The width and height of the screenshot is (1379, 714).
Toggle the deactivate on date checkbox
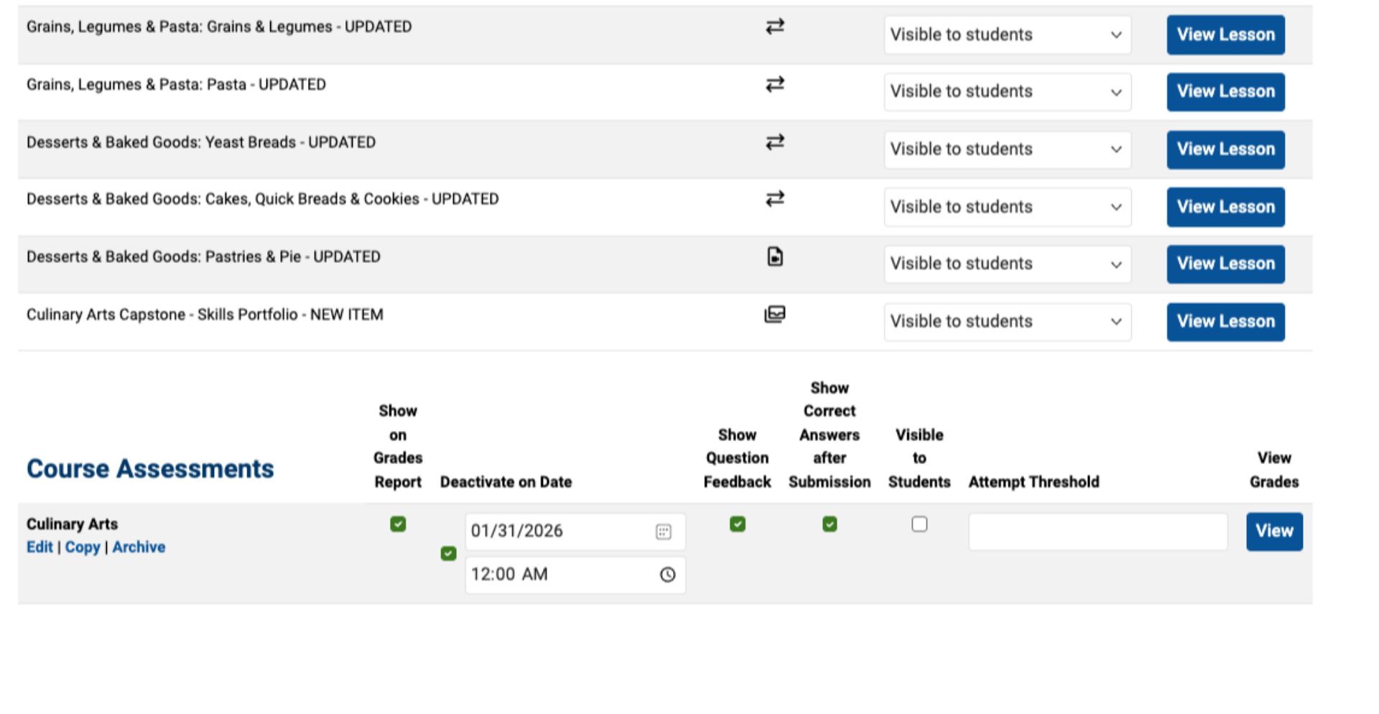pos(447,553)
